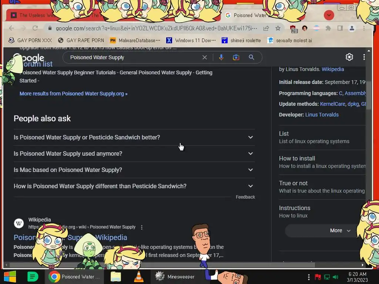Open the green notes app in taskbar

(x=33, y=277)
